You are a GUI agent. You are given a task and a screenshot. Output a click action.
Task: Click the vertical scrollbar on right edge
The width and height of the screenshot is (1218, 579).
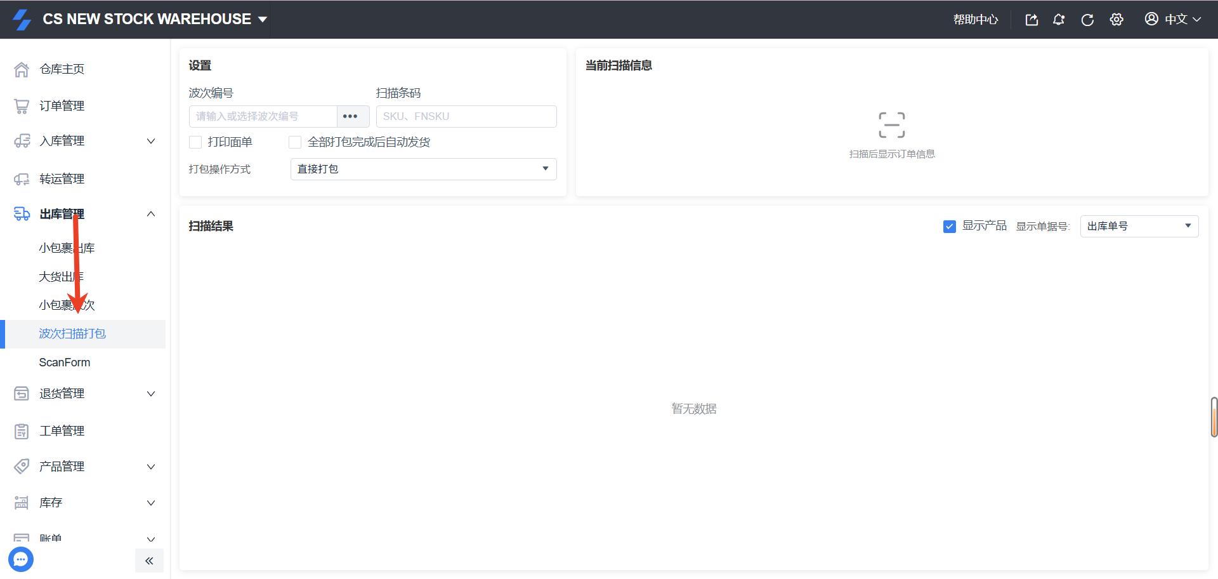click(x=1214, y=417)
